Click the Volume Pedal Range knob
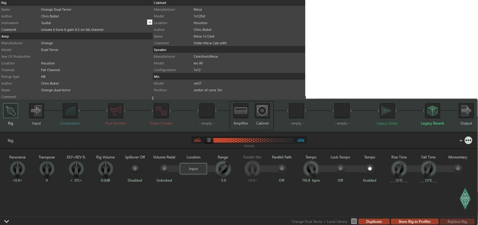The height and width of the screenshot is (225, 478). pos(223,169)
